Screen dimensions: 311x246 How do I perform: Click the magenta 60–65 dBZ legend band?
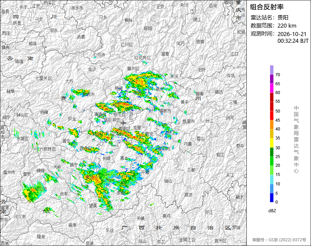(272, 88)
